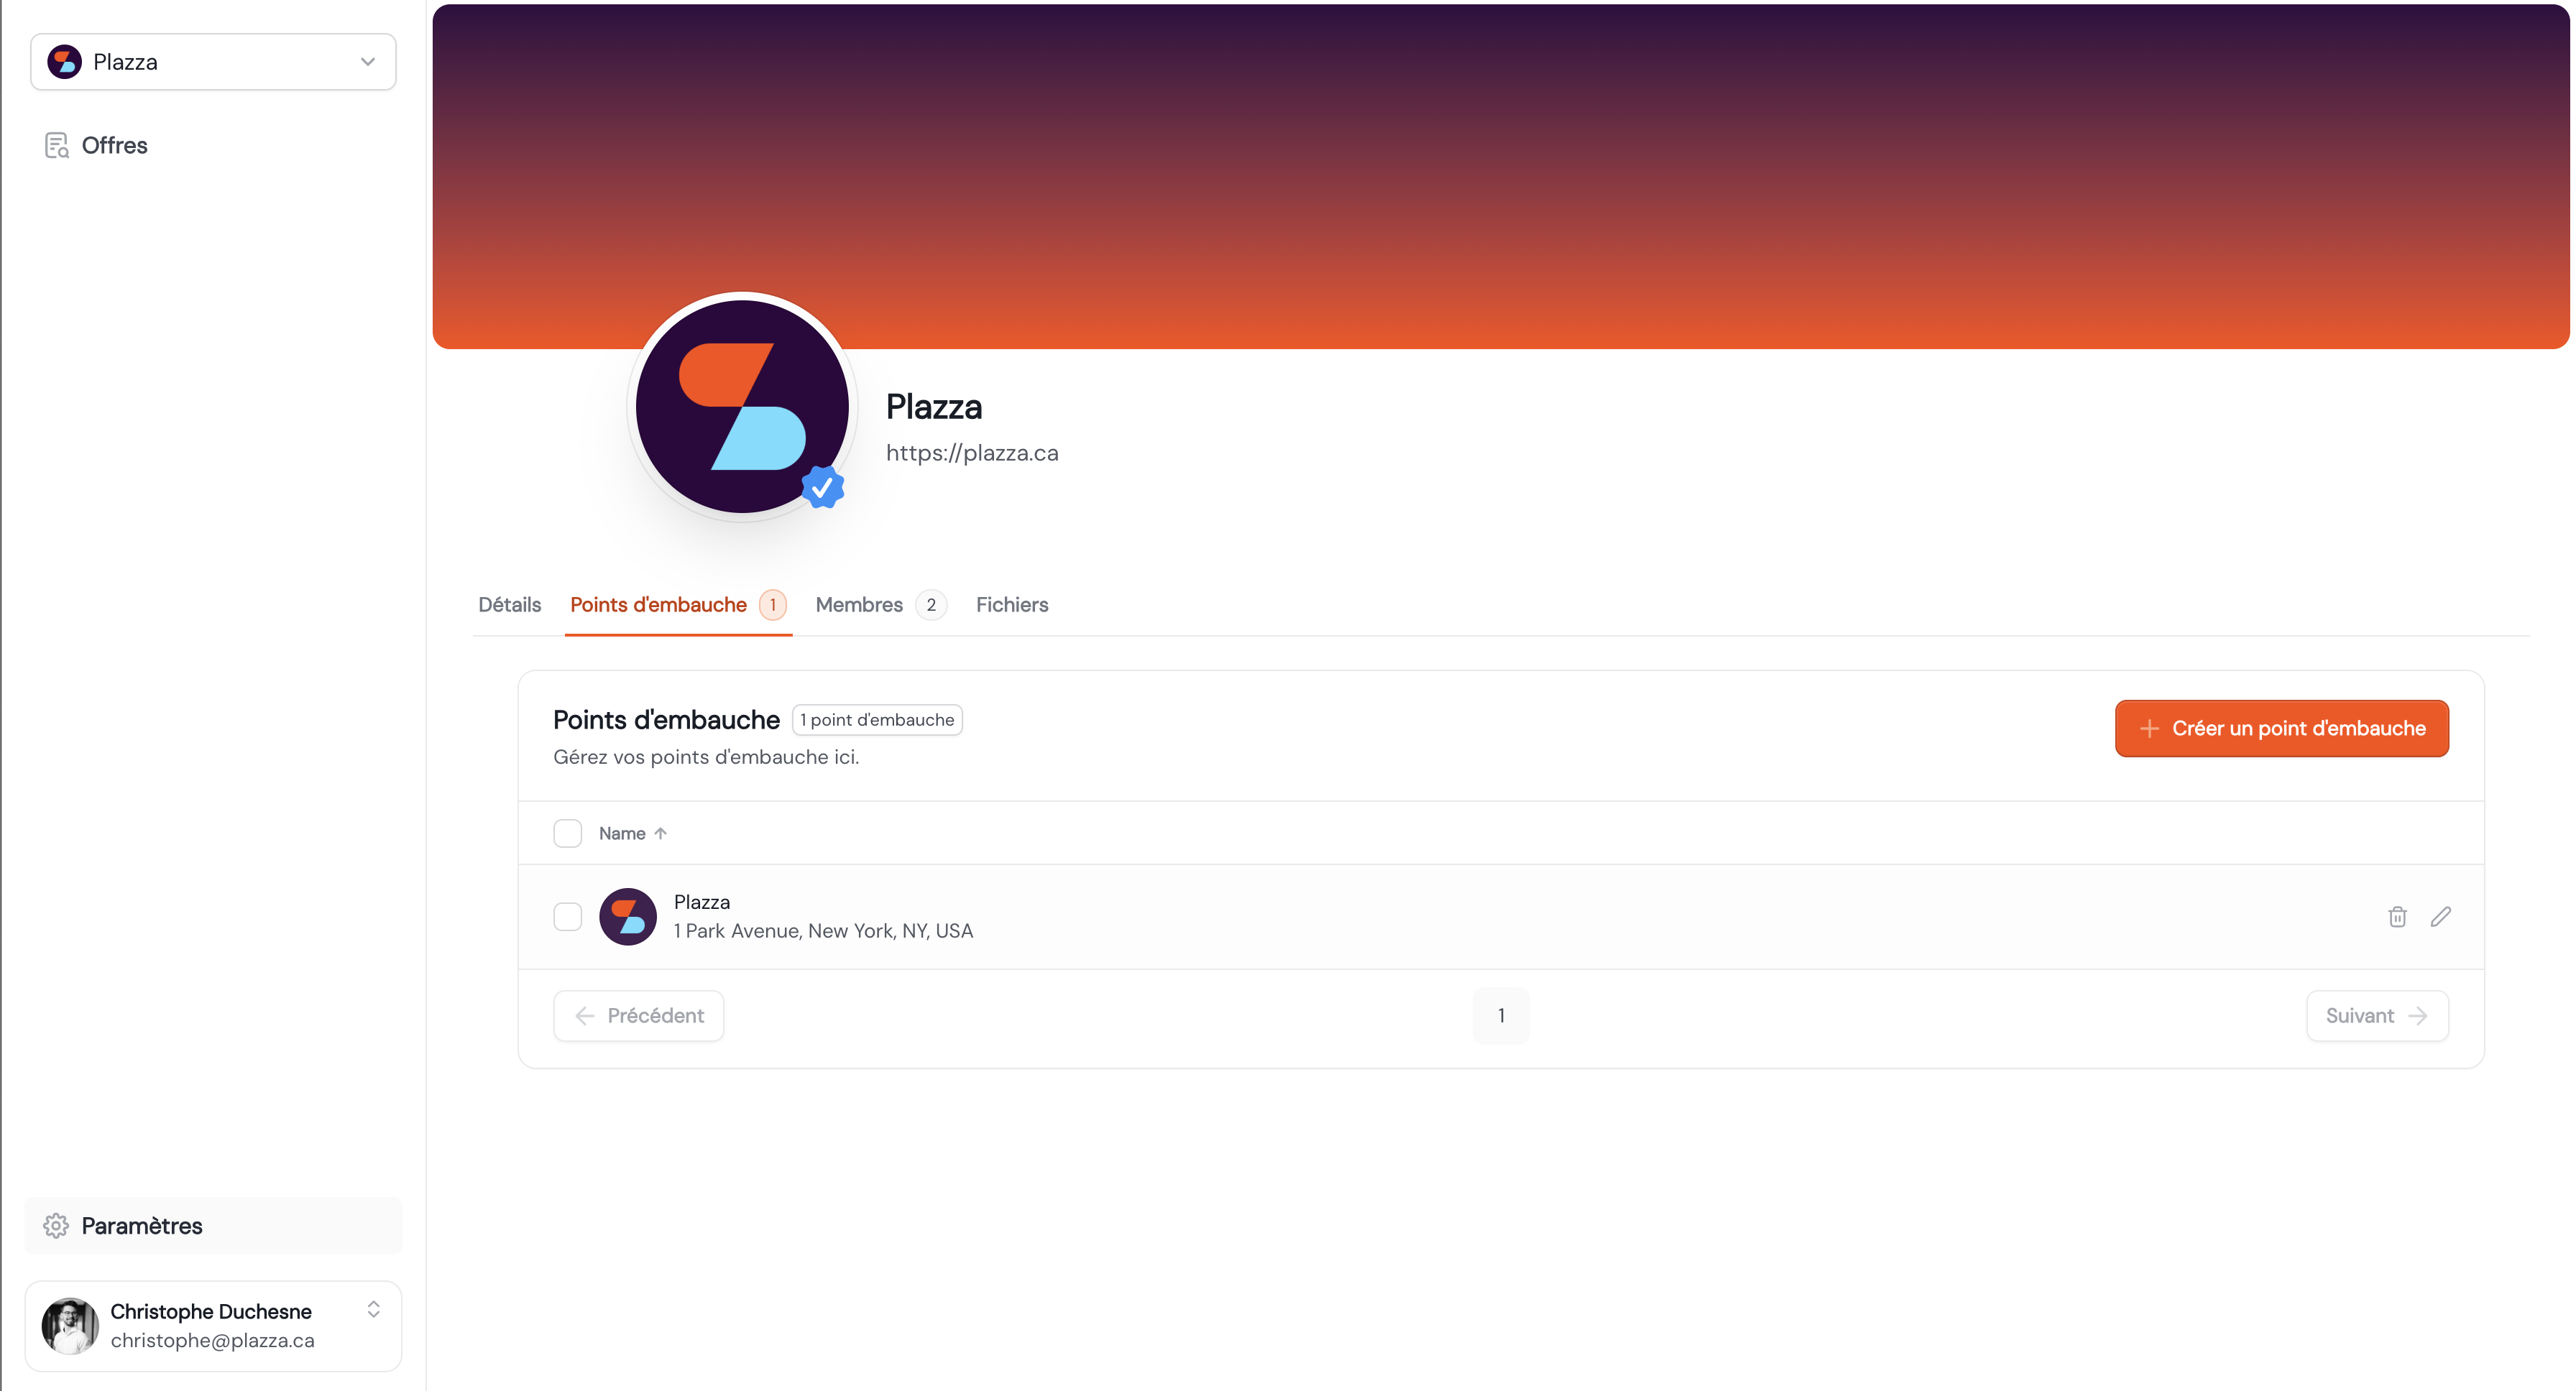Expand the Christophe Duchesne account menu chevrons
2576x1391 pixels.
click(x=373, y=1309)
